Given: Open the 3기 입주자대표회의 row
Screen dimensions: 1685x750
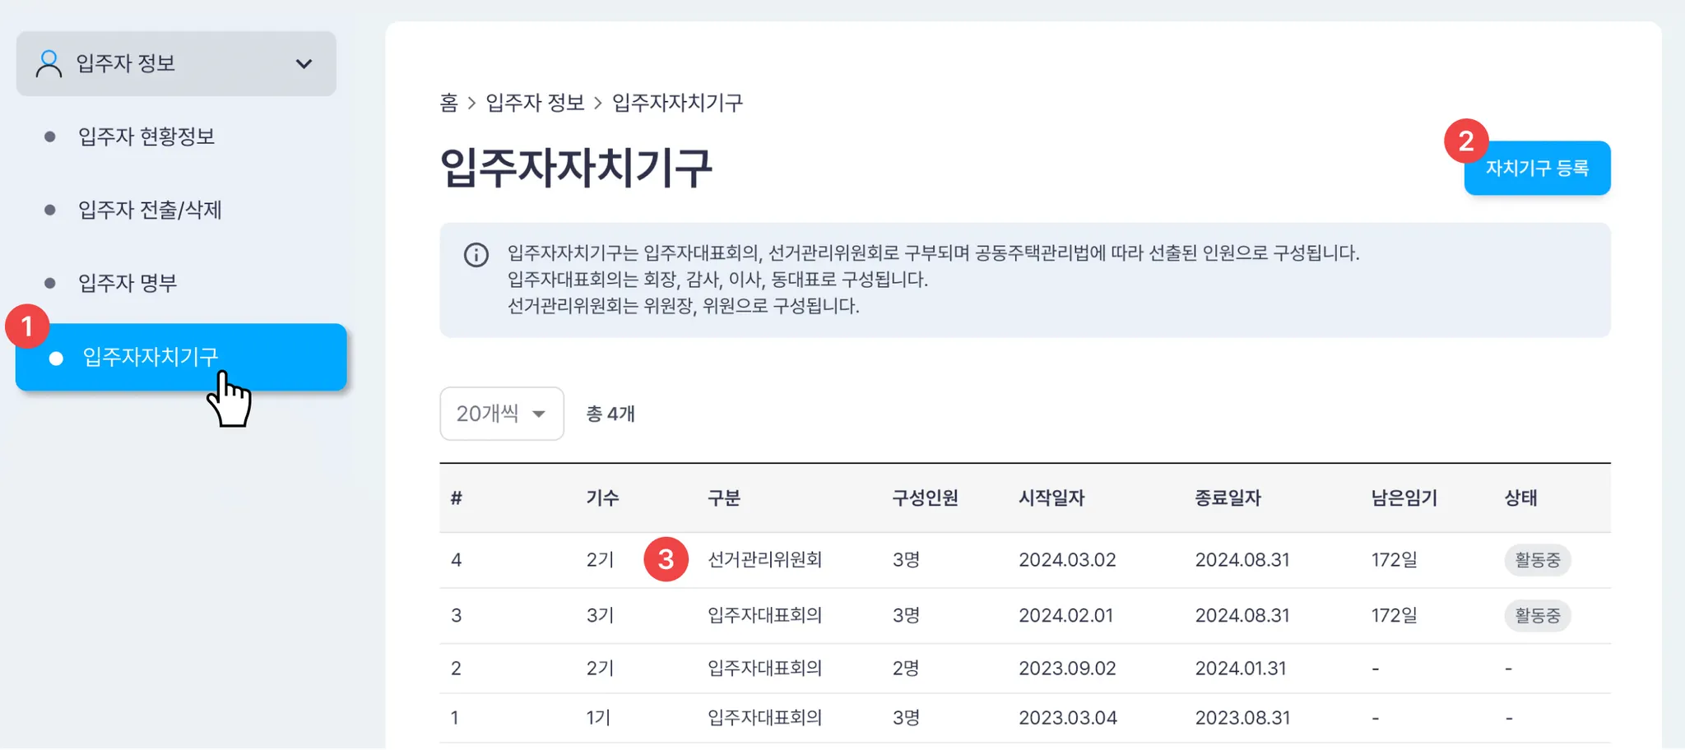Looking at the screenshot, I should (x=764, y=615).
